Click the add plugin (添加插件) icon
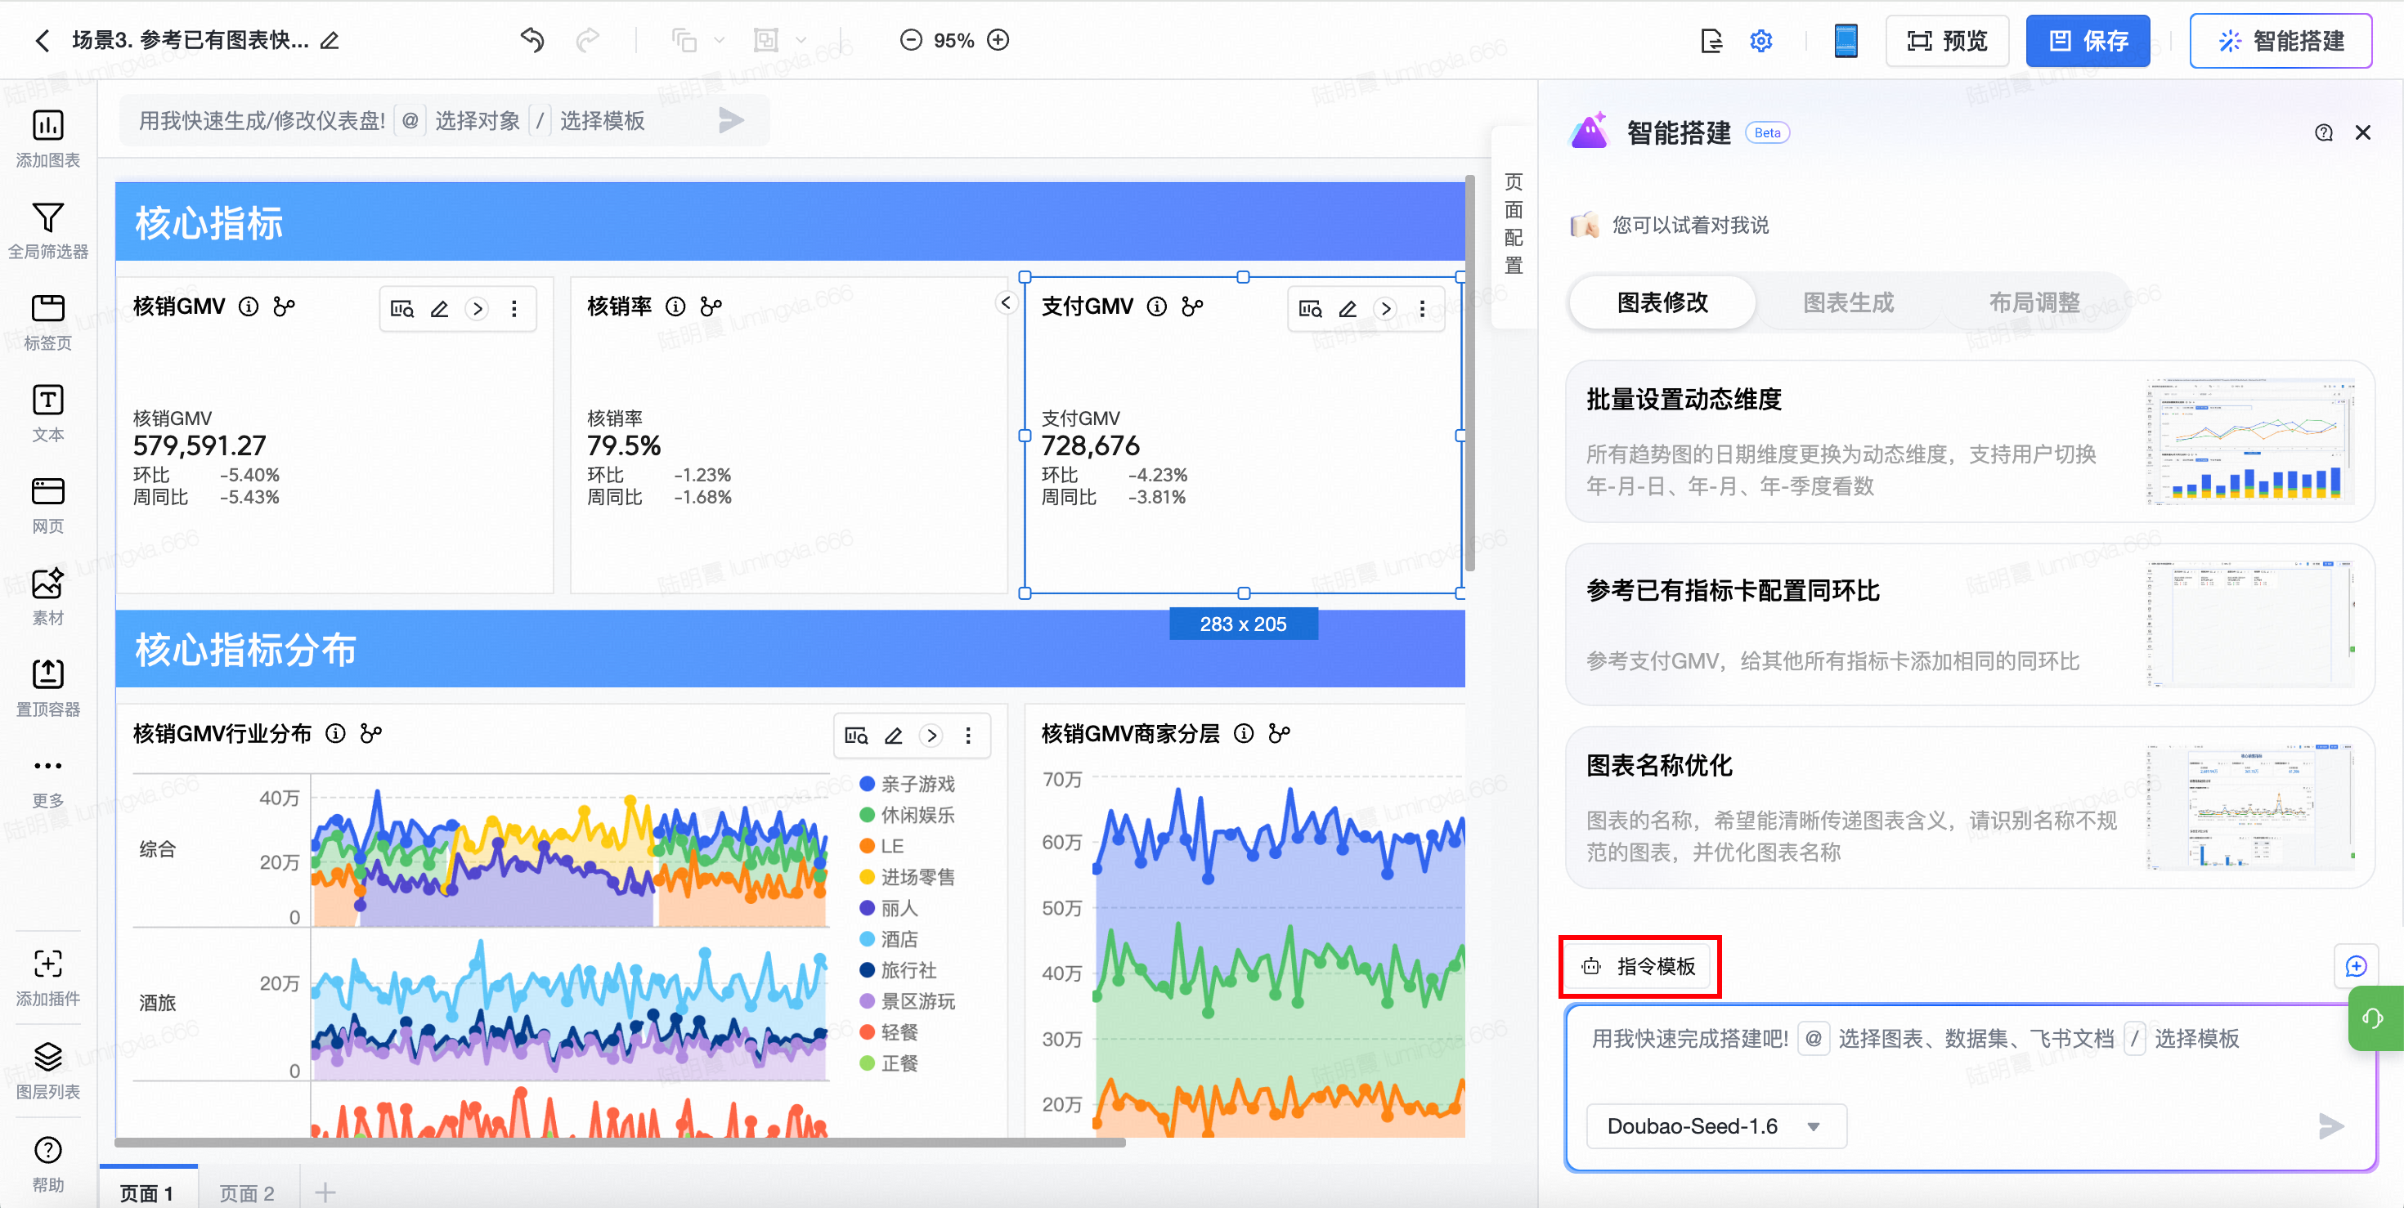 [x=47, y=964]
